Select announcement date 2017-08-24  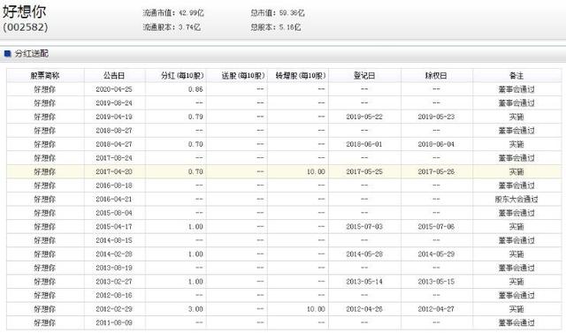coord(114,158)
